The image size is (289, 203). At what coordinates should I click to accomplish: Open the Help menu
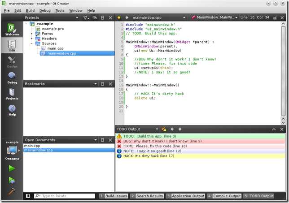click(x=91, y=10)
